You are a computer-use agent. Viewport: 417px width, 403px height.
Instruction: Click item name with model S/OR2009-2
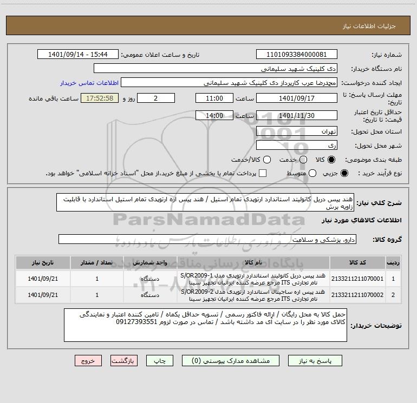pos(253,295)
